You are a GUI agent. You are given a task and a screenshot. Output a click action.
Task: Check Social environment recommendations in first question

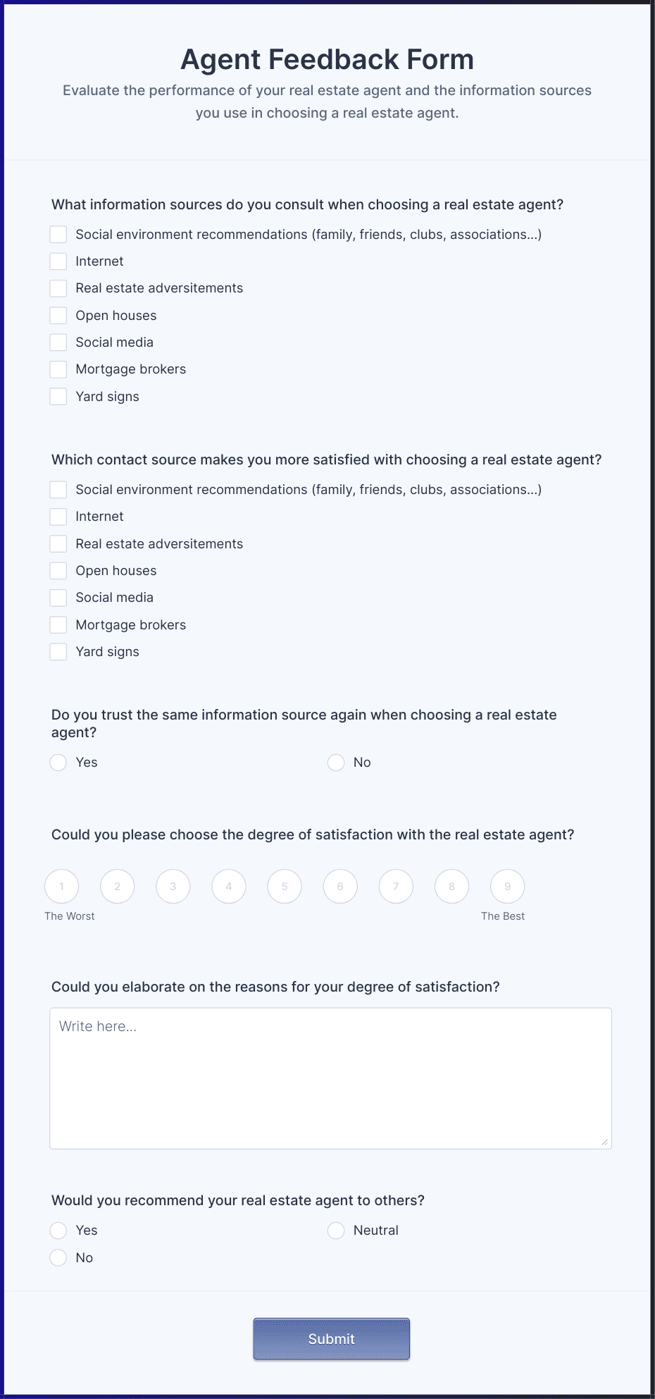pyautogui.click(x=58, y=235)
